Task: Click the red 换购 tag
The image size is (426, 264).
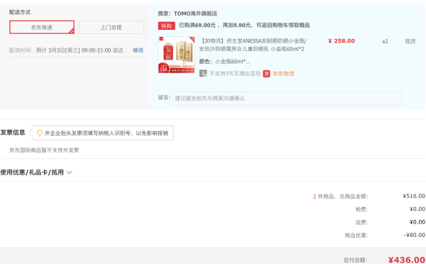Action: pos(167,26)
